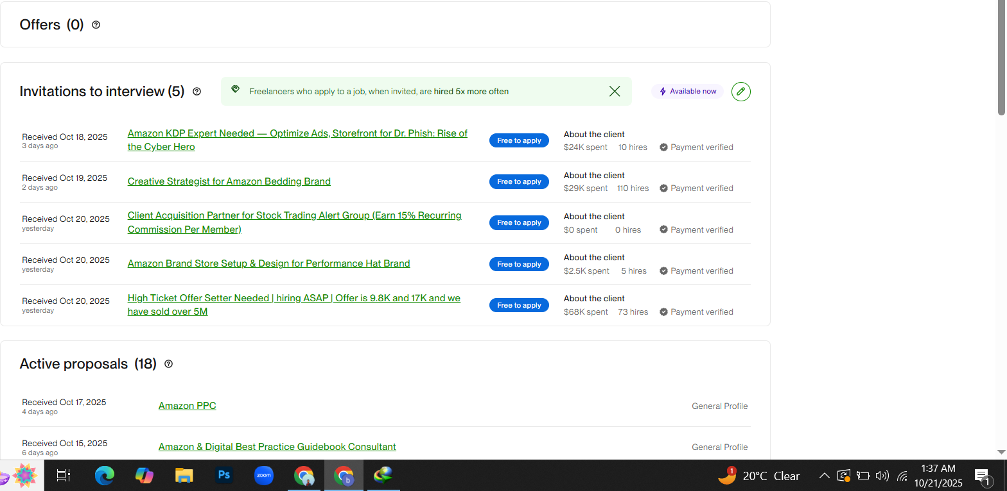This screenshot has width=1007, height=491.
Task: Open Task View from the taskbar
Action: 64,476
